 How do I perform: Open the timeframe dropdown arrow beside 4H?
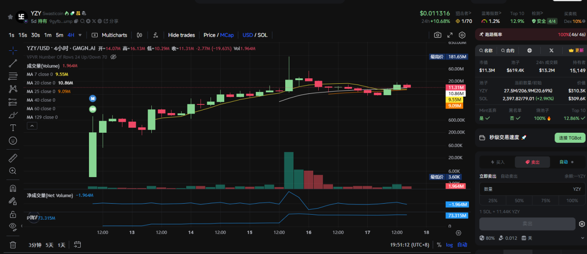[x=80, y=35]
